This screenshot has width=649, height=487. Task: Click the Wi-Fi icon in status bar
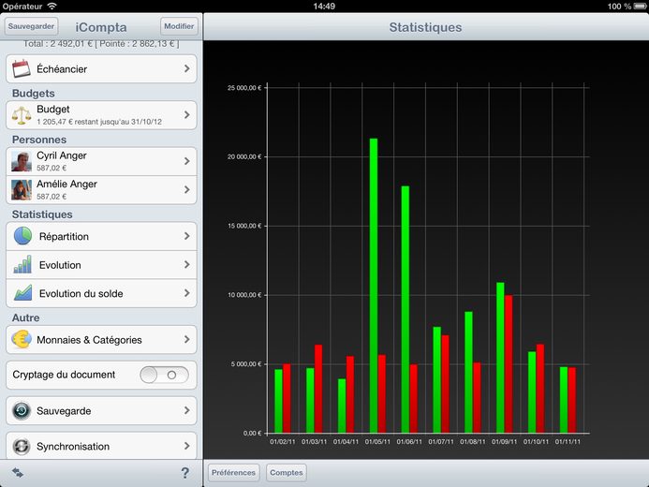click(52, 6)
